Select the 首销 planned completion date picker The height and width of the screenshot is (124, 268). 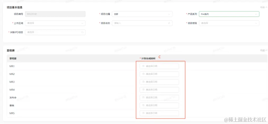(159, 106)
